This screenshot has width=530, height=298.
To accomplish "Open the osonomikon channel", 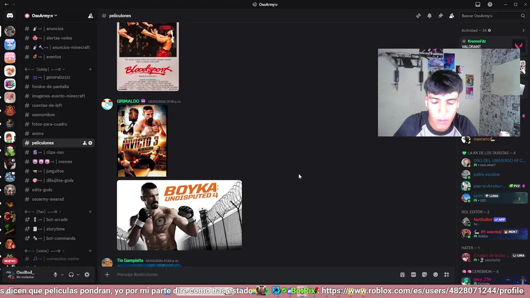I will point(58,115).
